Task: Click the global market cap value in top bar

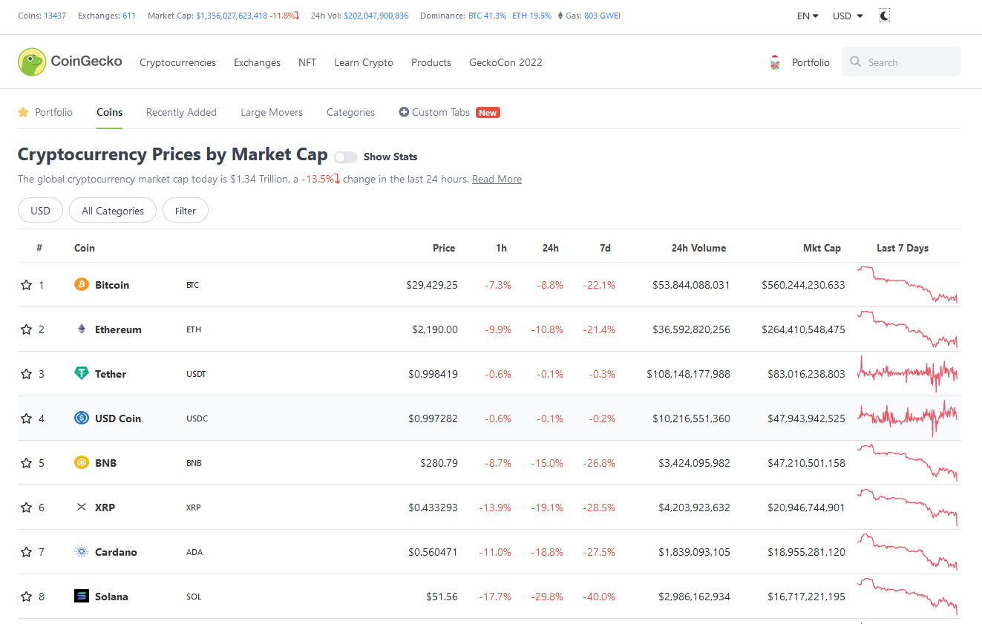Action: click(232, 16)
